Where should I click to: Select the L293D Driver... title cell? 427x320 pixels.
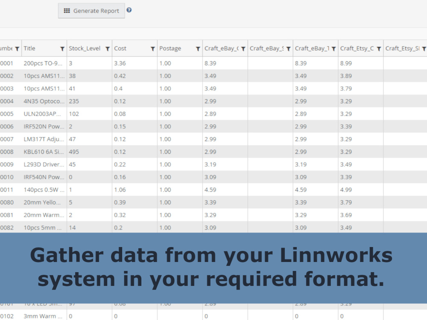click(44, 164)
